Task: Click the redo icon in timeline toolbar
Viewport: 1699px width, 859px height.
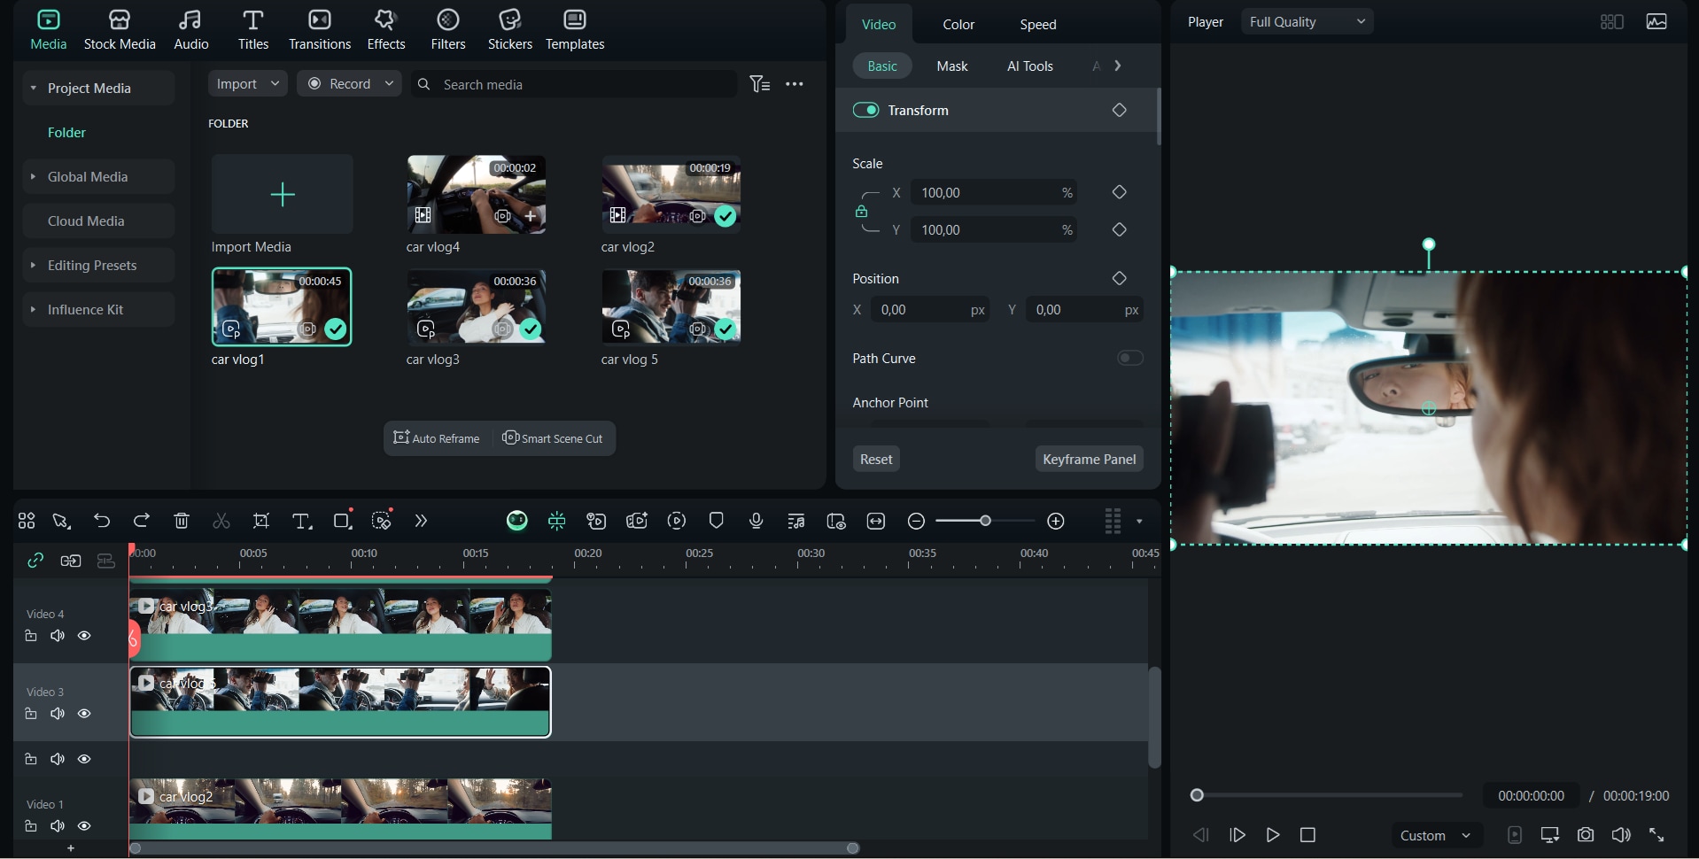Action: [x=142, y=521]
